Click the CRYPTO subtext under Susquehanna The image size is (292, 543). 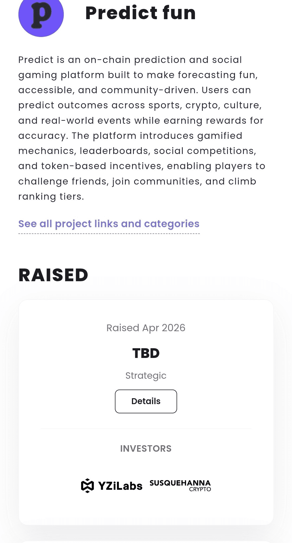coord(200,489)
